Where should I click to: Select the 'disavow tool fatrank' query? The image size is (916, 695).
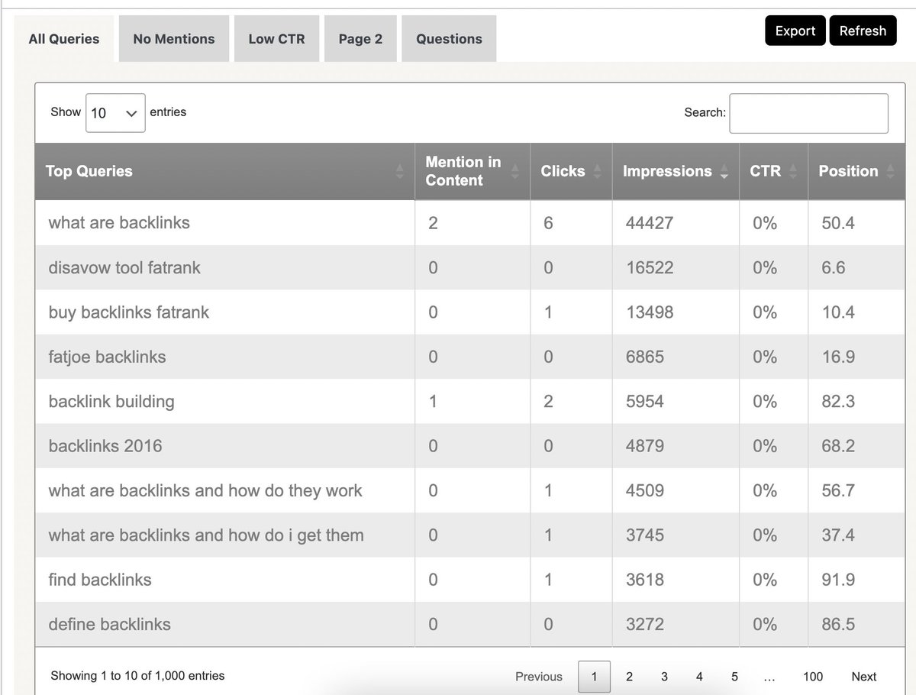(124, 268)
